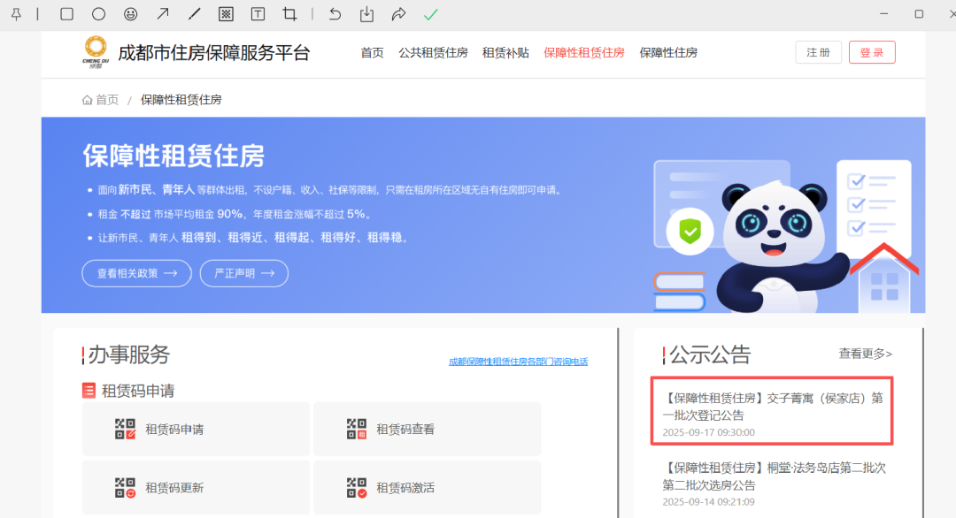The height and width of the screenshot is (518, 956).
Task: Navigate to 保障性住房 section
Action: click(668, 52)
